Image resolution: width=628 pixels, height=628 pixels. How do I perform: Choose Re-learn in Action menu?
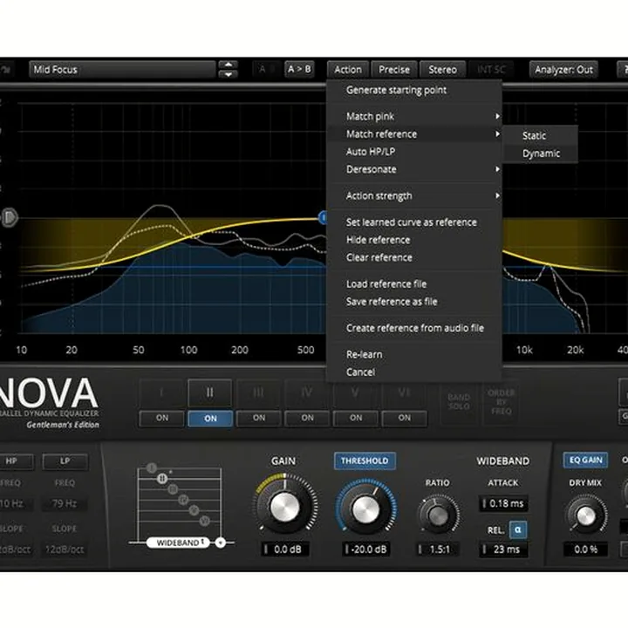click(x=414, y=354)
